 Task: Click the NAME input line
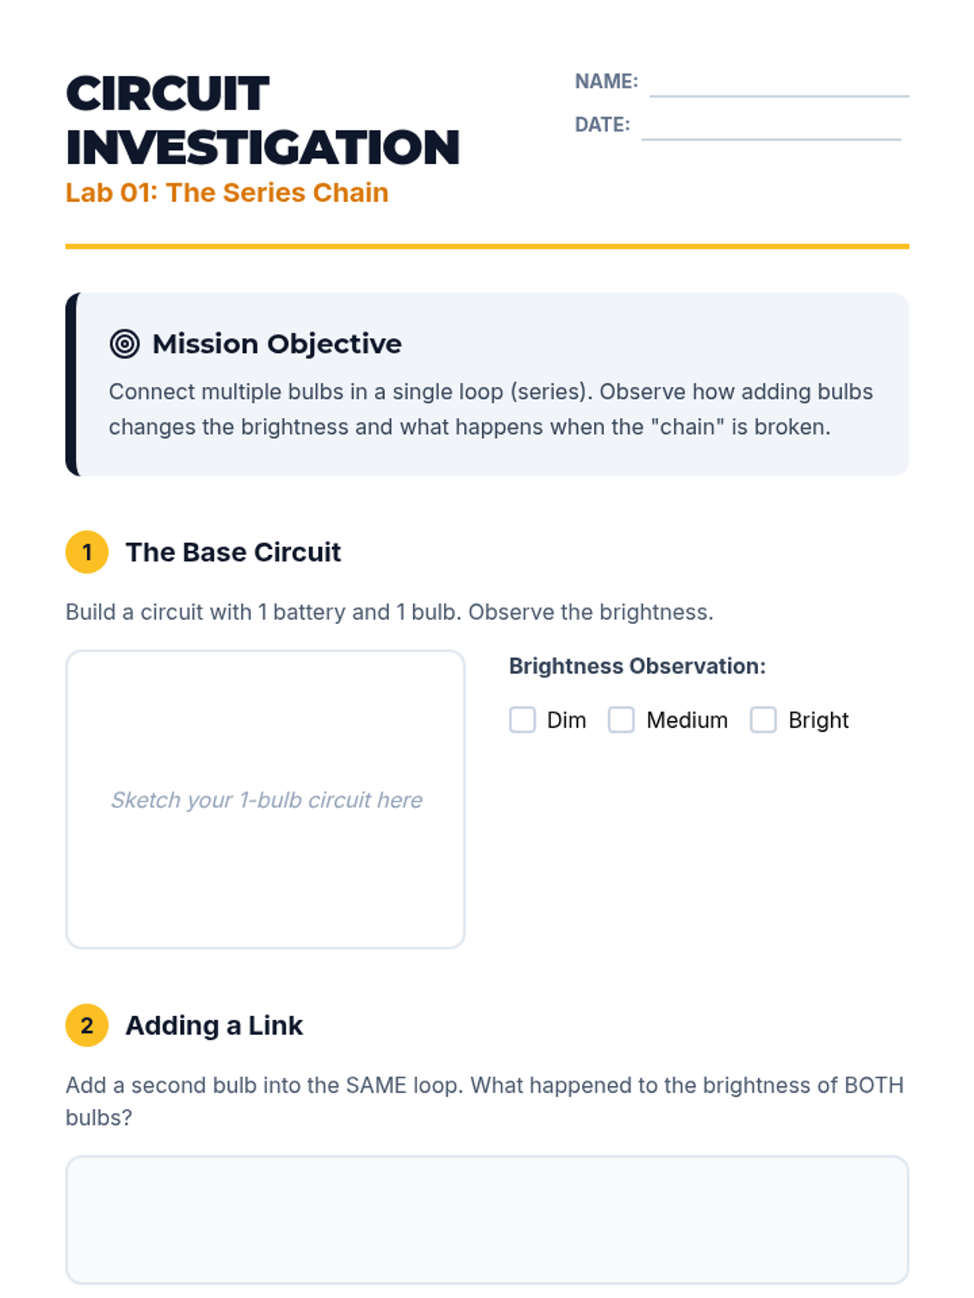click(x=778, y=86)
